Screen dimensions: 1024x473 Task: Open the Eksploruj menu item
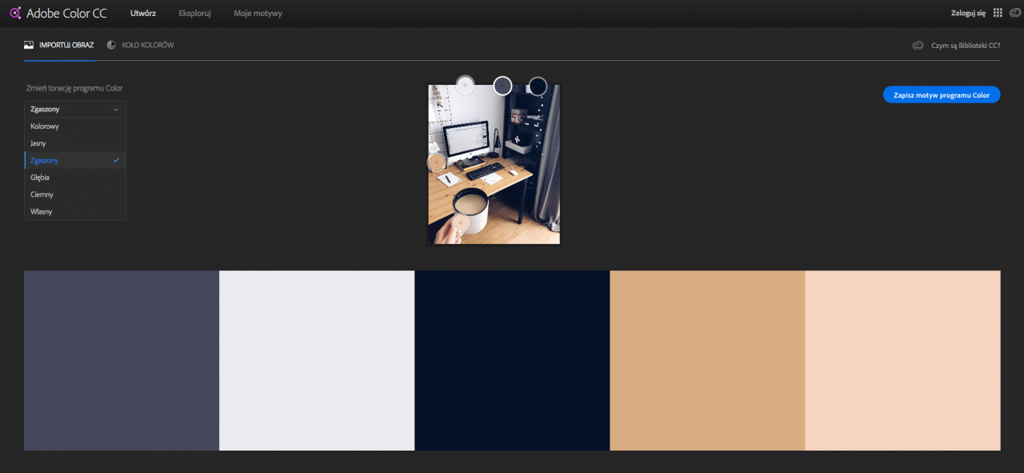coord(194,14)
